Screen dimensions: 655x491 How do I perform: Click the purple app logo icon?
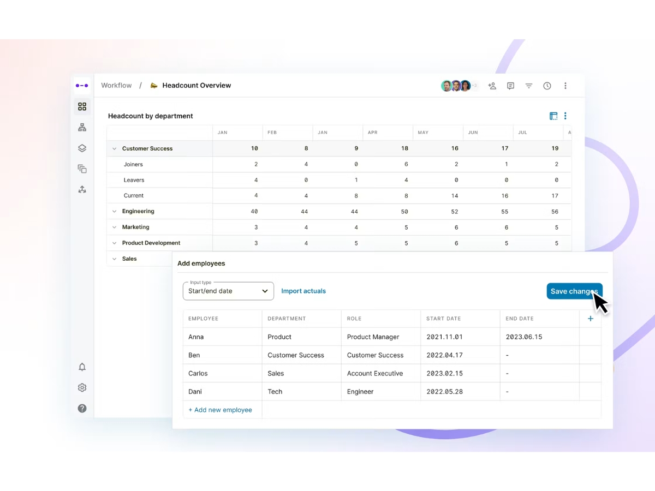(82, 86)
